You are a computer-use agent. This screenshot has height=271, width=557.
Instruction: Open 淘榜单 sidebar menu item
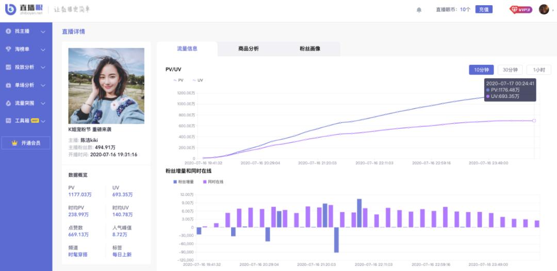[x=26, y=49]
